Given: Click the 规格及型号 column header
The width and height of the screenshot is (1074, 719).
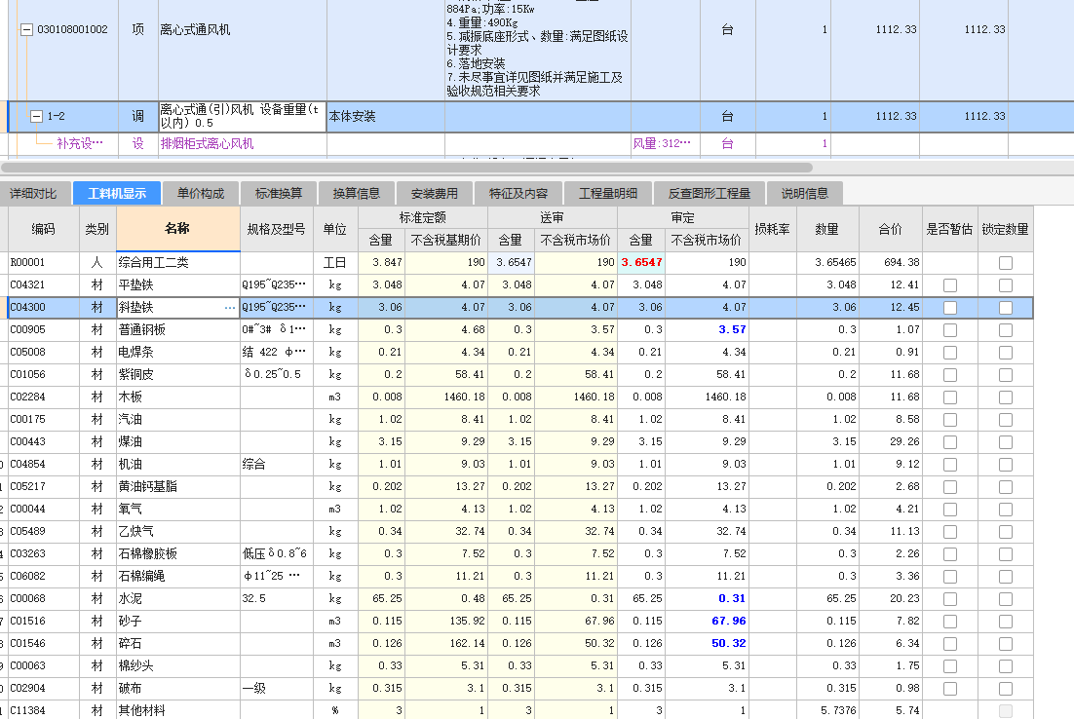Looking at the screenshot, I should 276,229.
